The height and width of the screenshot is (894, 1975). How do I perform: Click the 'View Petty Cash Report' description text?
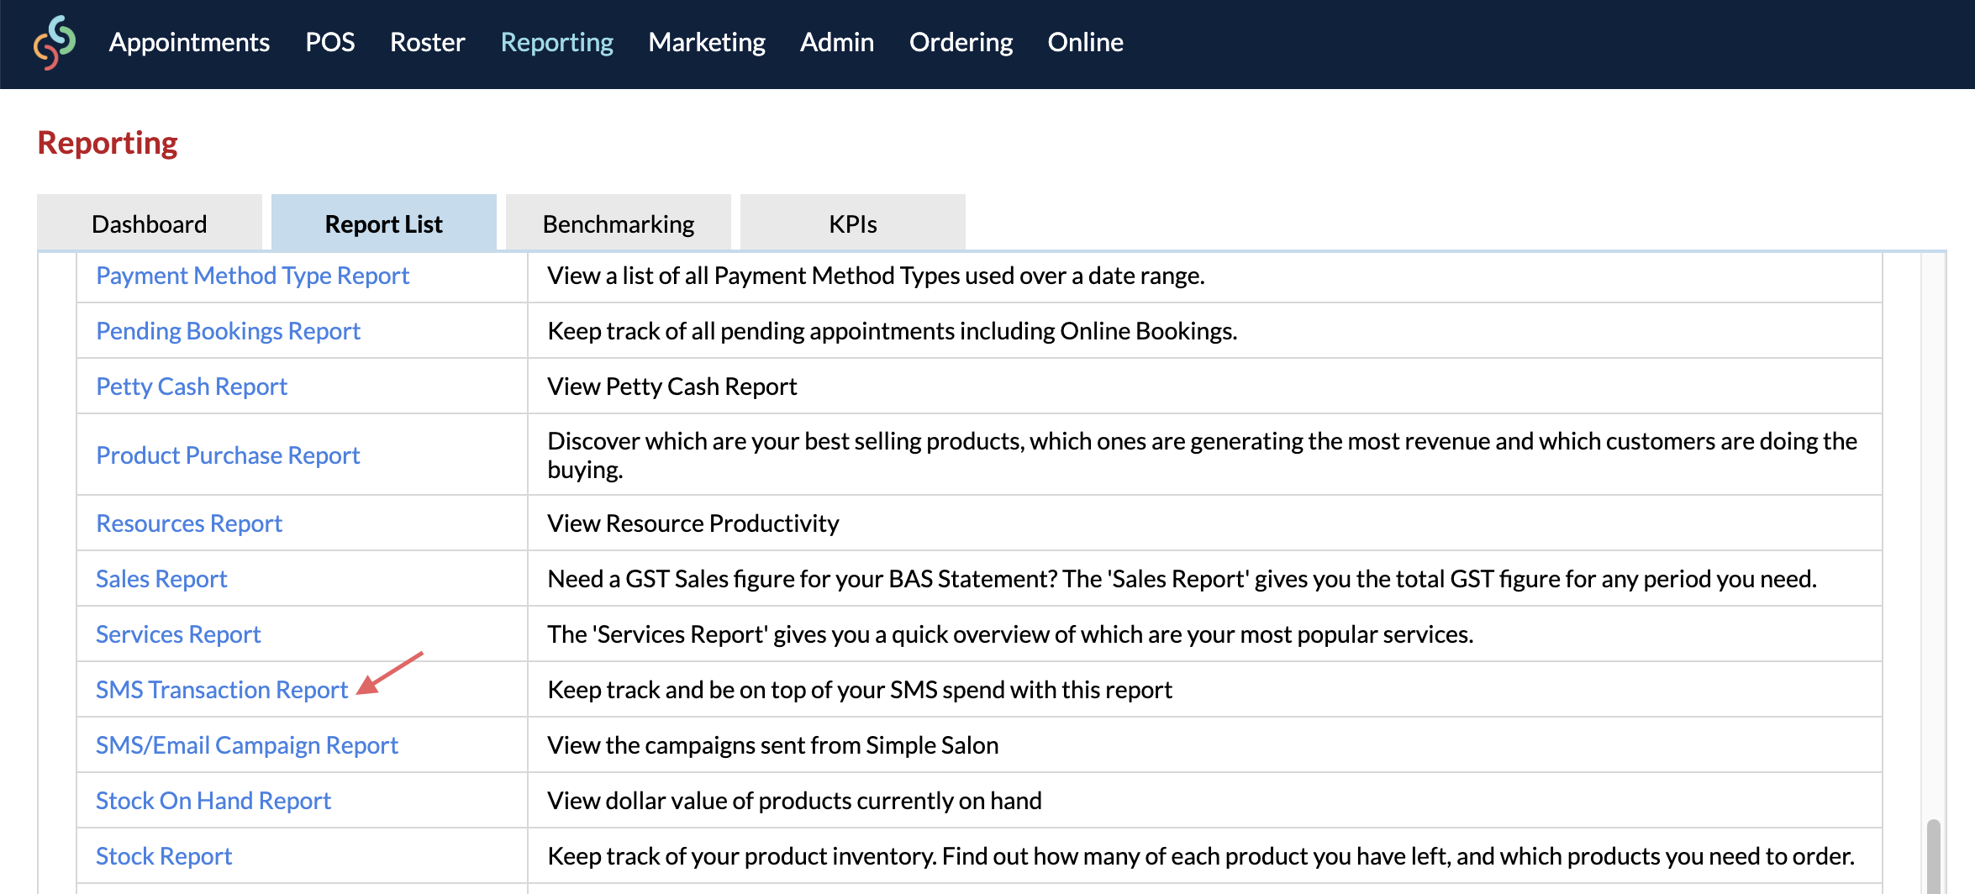click(672, 387)
